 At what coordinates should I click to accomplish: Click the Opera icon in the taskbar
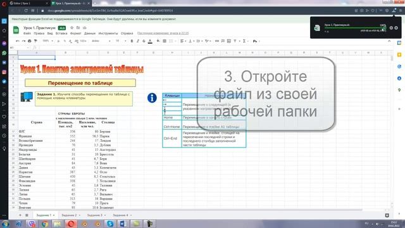tap(71, 224)
